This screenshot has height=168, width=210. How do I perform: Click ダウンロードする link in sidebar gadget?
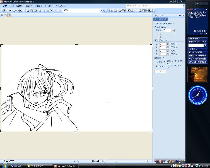(201, 31)
